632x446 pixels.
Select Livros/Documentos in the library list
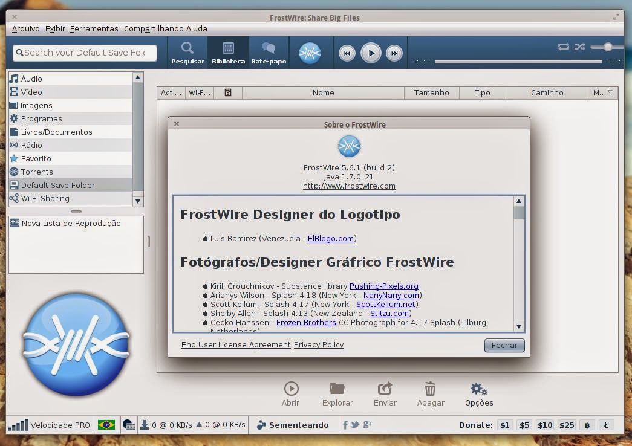point(71,132)
